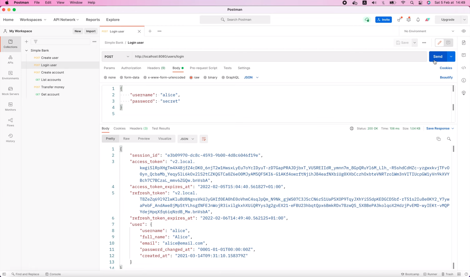Open the request Cookies link
470x277 pixels.
coord(446,68)
